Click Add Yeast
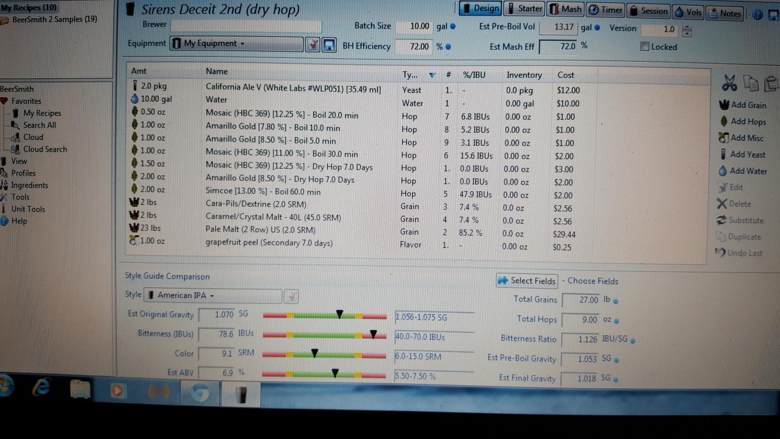The image size is (780, 439). pos(742,155)
